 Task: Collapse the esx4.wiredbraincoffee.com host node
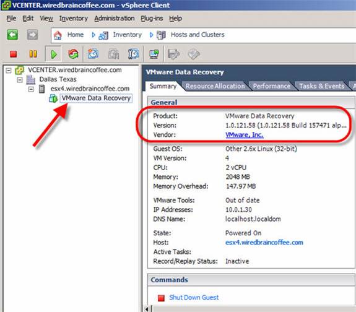point(31,89)
